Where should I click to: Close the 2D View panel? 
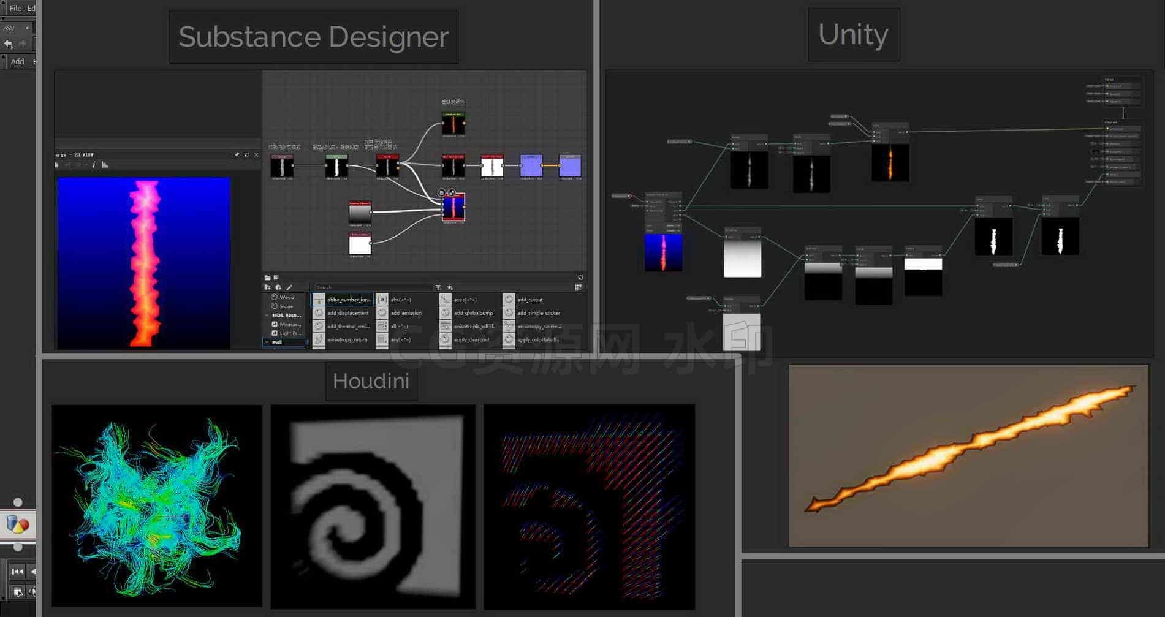coord(256,155)
